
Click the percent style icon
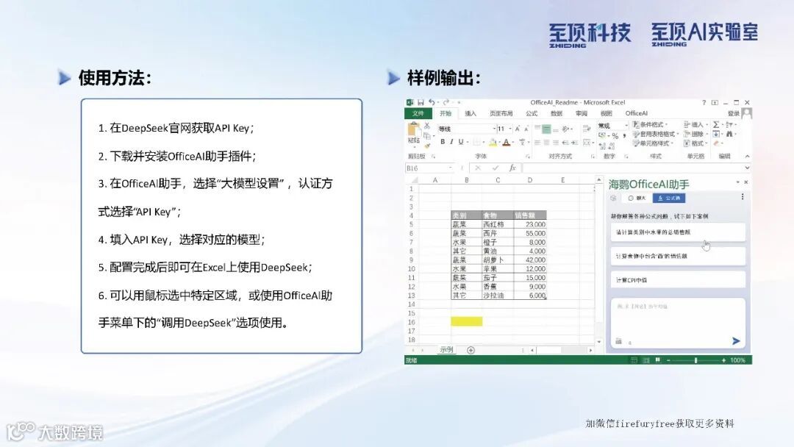pos(615,136)
